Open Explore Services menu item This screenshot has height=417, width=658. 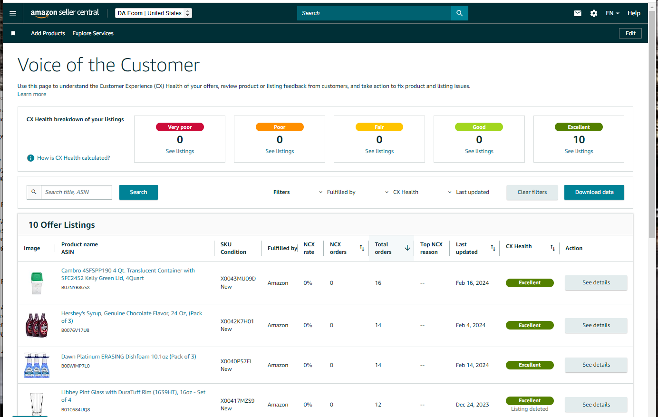click(93, 33)
